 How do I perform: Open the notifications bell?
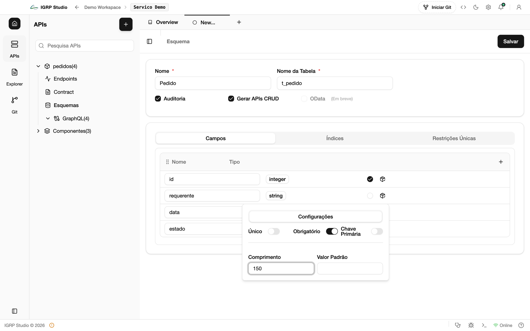501,7
